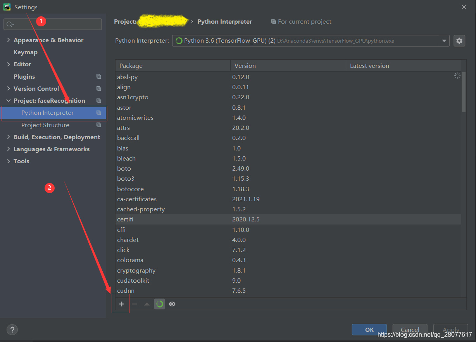Click the settings search field
This screenshot has height=342, width=476.
(53, 24)
